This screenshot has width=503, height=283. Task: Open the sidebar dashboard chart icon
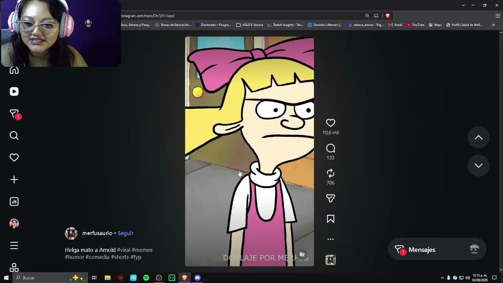coord(14,202)
